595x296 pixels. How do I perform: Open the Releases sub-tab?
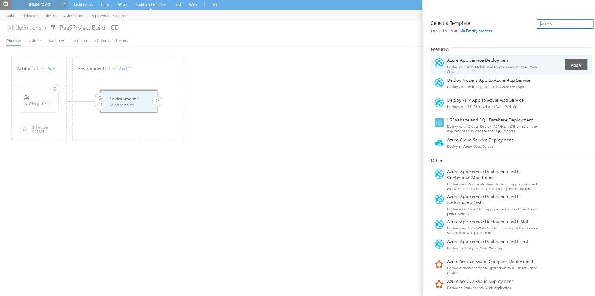pyautogui.click(x=30, y=16)
